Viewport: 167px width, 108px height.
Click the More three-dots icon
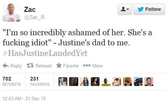[87, 66]
